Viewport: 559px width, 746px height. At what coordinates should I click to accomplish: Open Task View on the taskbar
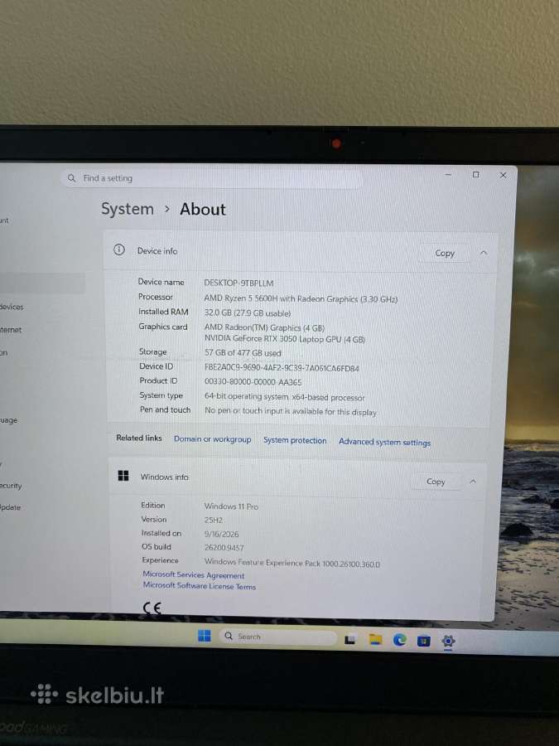point(349,640)
